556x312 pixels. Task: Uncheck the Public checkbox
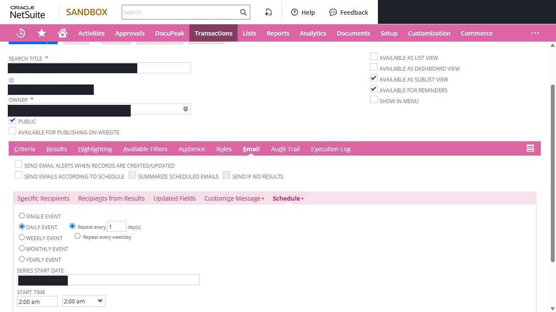[13, 121]
